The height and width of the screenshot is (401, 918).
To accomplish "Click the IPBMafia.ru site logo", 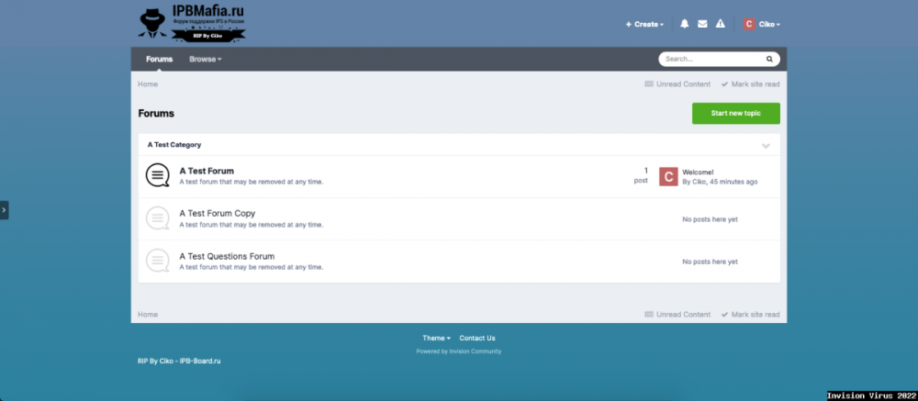I will (192, 24).
